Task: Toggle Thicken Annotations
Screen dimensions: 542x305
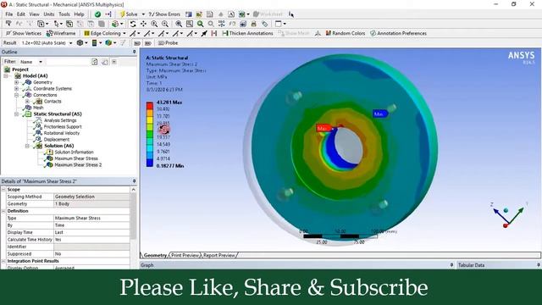Action: 247,33
